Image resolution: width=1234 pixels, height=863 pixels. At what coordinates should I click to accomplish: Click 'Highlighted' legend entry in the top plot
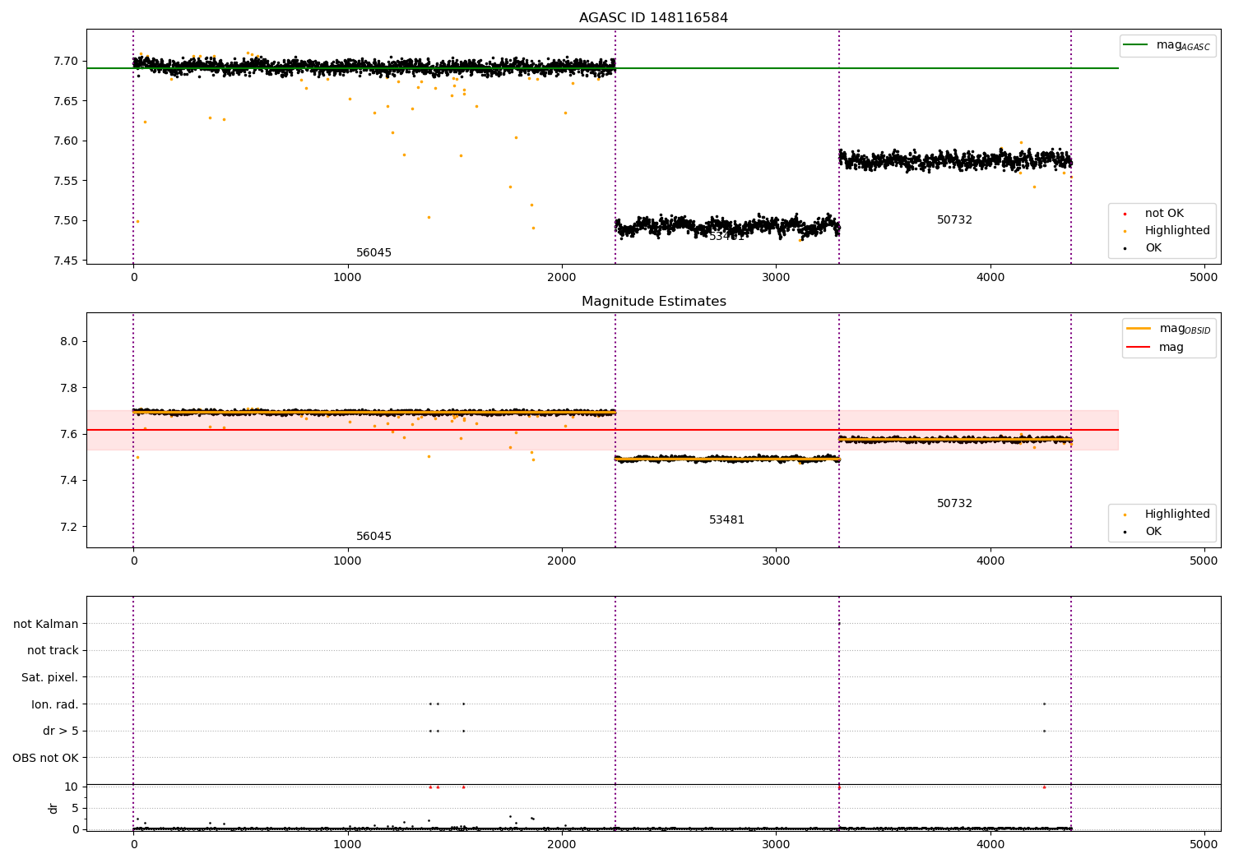point(1177,231)
